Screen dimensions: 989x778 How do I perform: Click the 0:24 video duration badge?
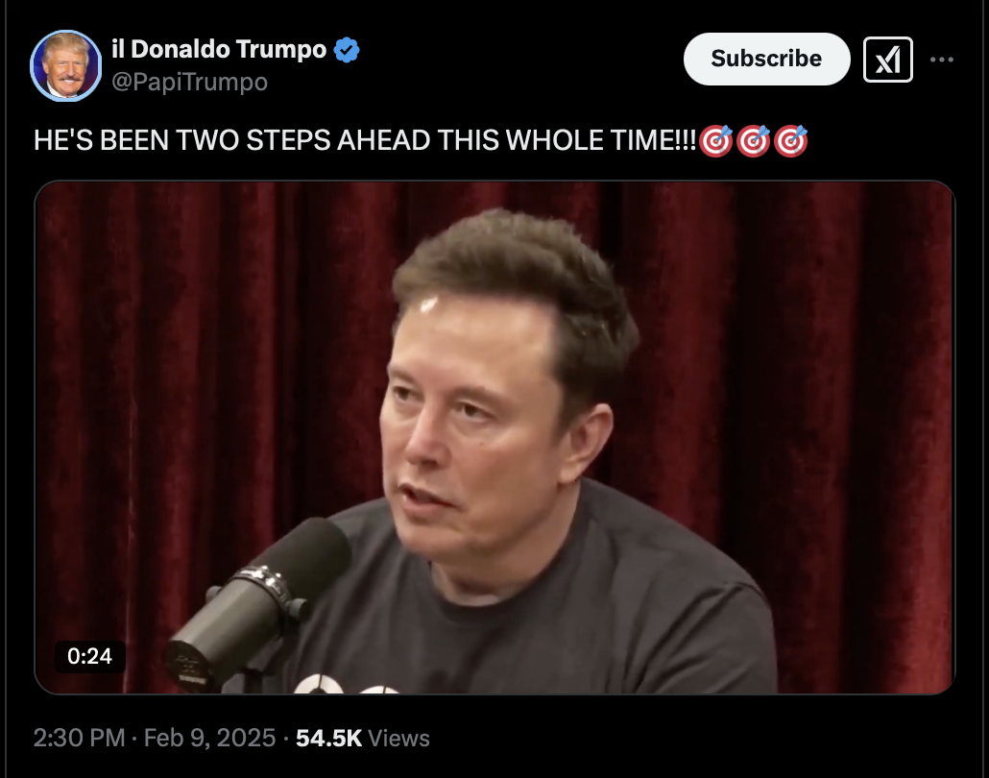click(89, 656)
